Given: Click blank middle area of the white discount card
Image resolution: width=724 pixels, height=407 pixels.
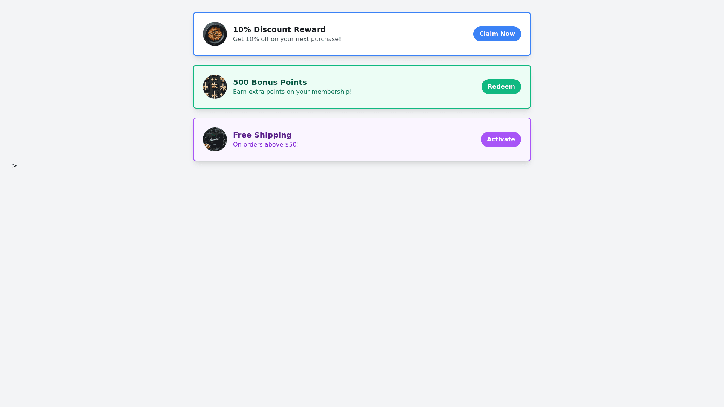Looking at the screenshot, I should pyautogui.click(x=407, y=34).
